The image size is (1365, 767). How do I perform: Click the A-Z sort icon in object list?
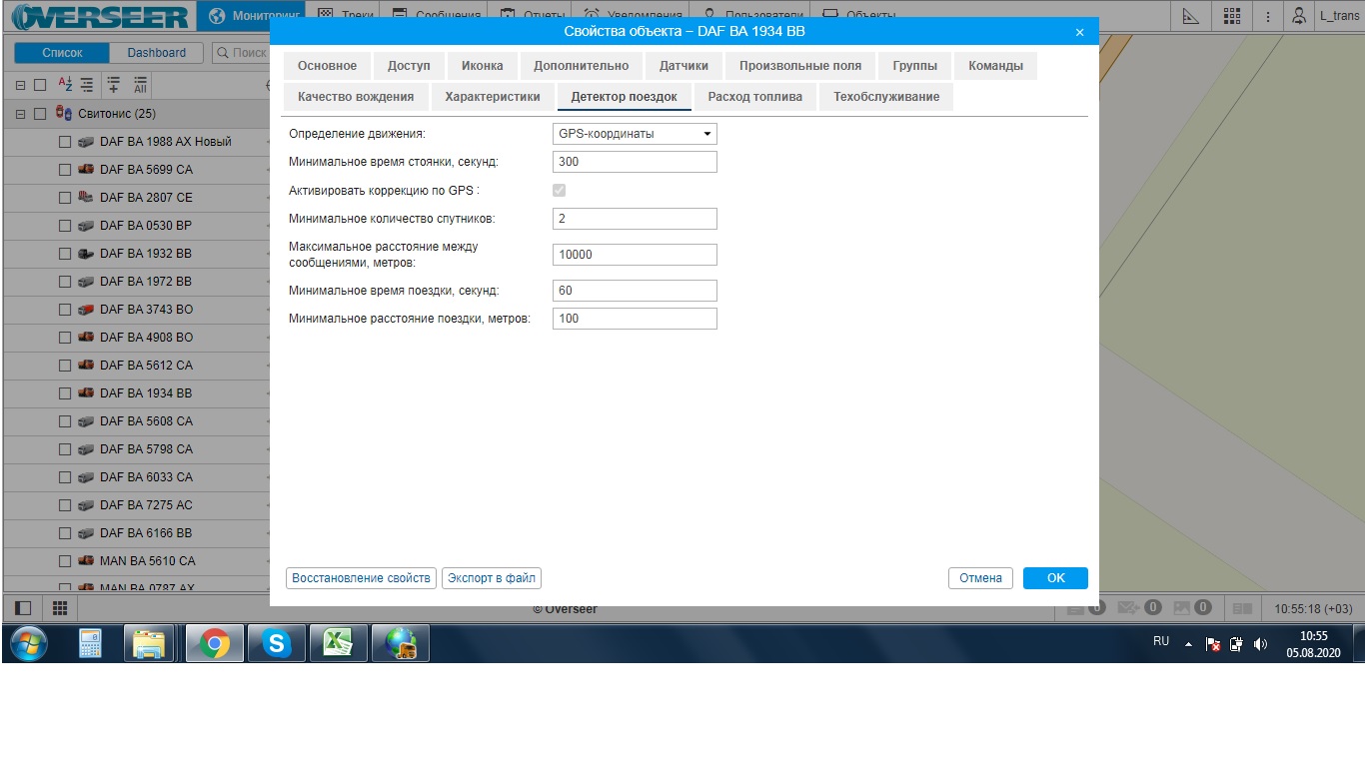65,85
